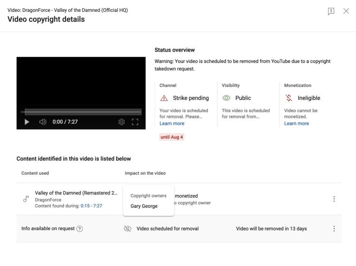Click the Public visibility eye icon
Viewport: 356px width, 266px height.
click(226, 98)
